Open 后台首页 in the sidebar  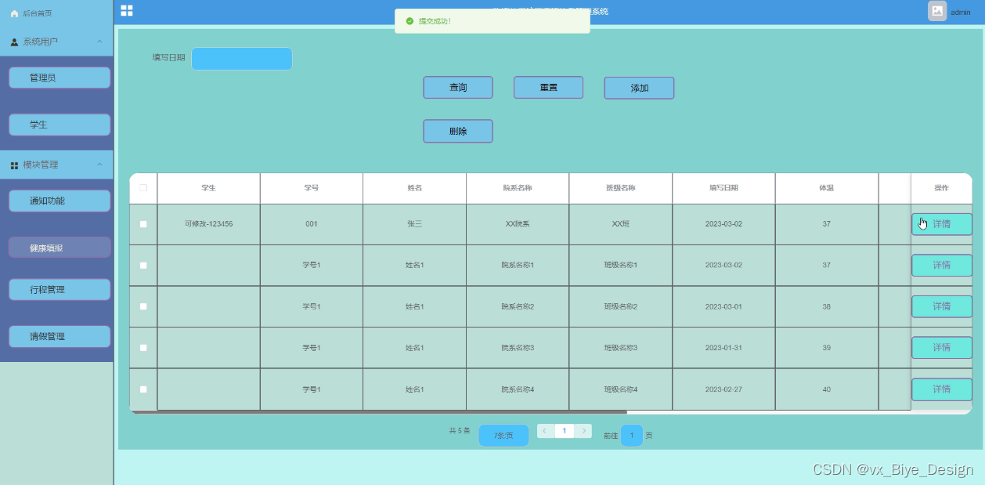(38, 13)
